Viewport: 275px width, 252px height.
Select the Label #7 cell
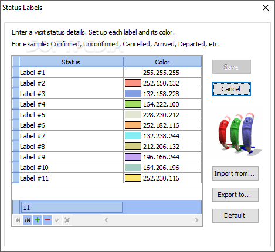(72, 136)
